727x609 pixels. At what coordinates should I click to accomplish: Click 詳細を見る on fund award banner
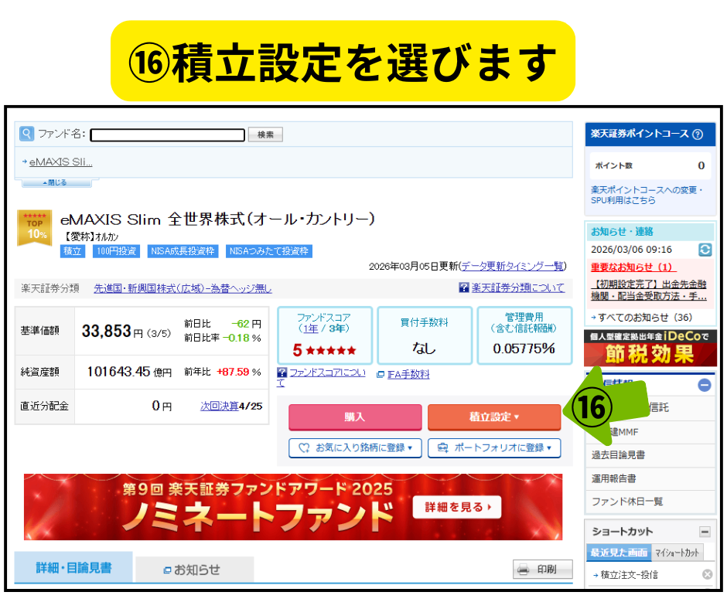pos(457,508)
